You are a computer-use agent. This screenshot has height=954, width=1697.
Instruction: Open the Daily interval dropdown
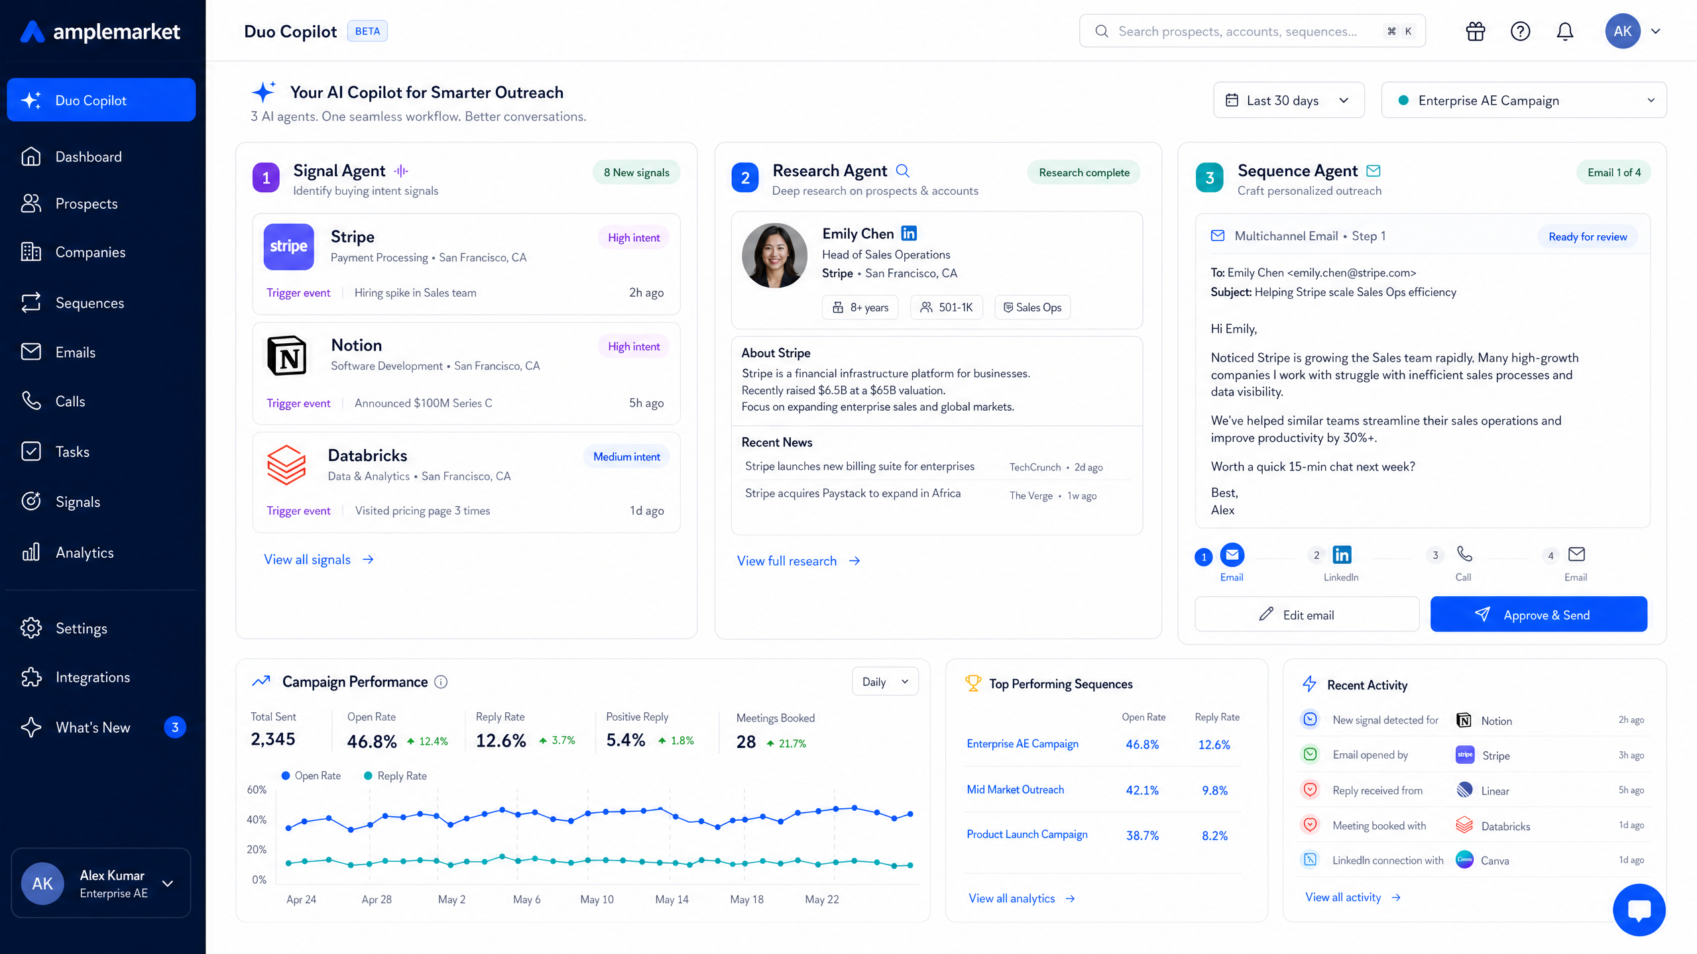[x=885, y=682]
